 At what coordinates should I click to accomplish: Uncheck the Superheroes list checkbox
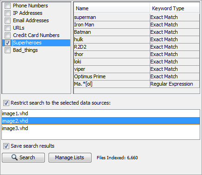(x=7, y=43)
